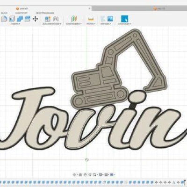Click the greyed-out feature icon in the timeline
The width and height of the screenshot is (187, 187).
coord(126,182)
